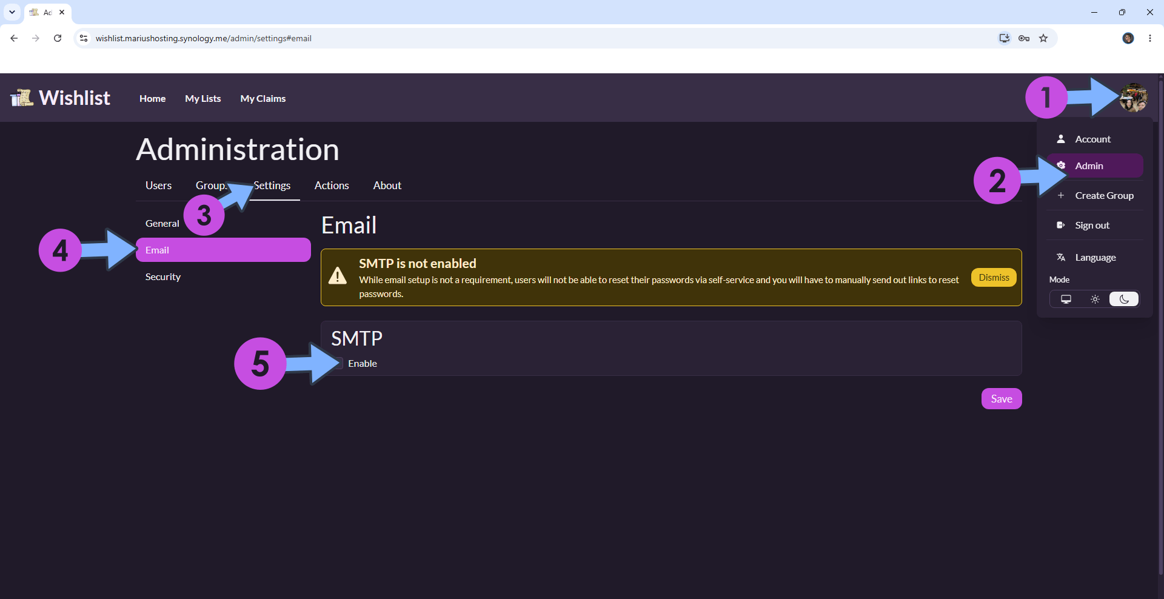Dismiss the SMTP not enabled warning
The height and width of the screenshot is (599, 1164).
click(994, 277)
